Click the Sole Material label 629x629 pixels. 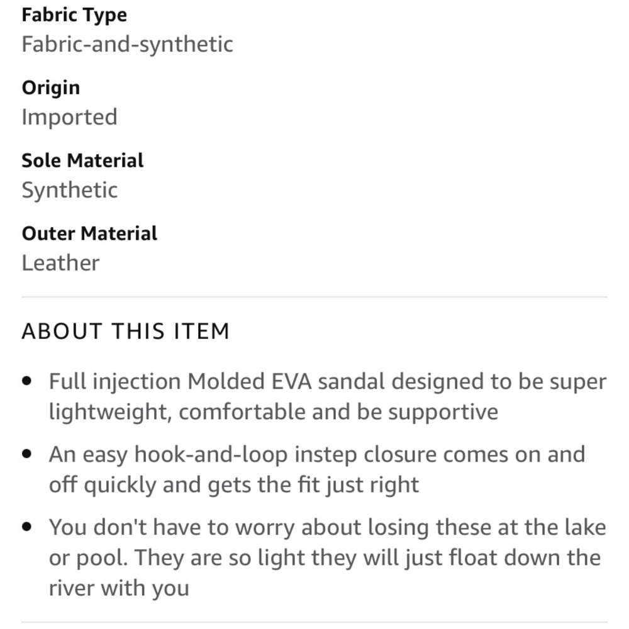82,160
